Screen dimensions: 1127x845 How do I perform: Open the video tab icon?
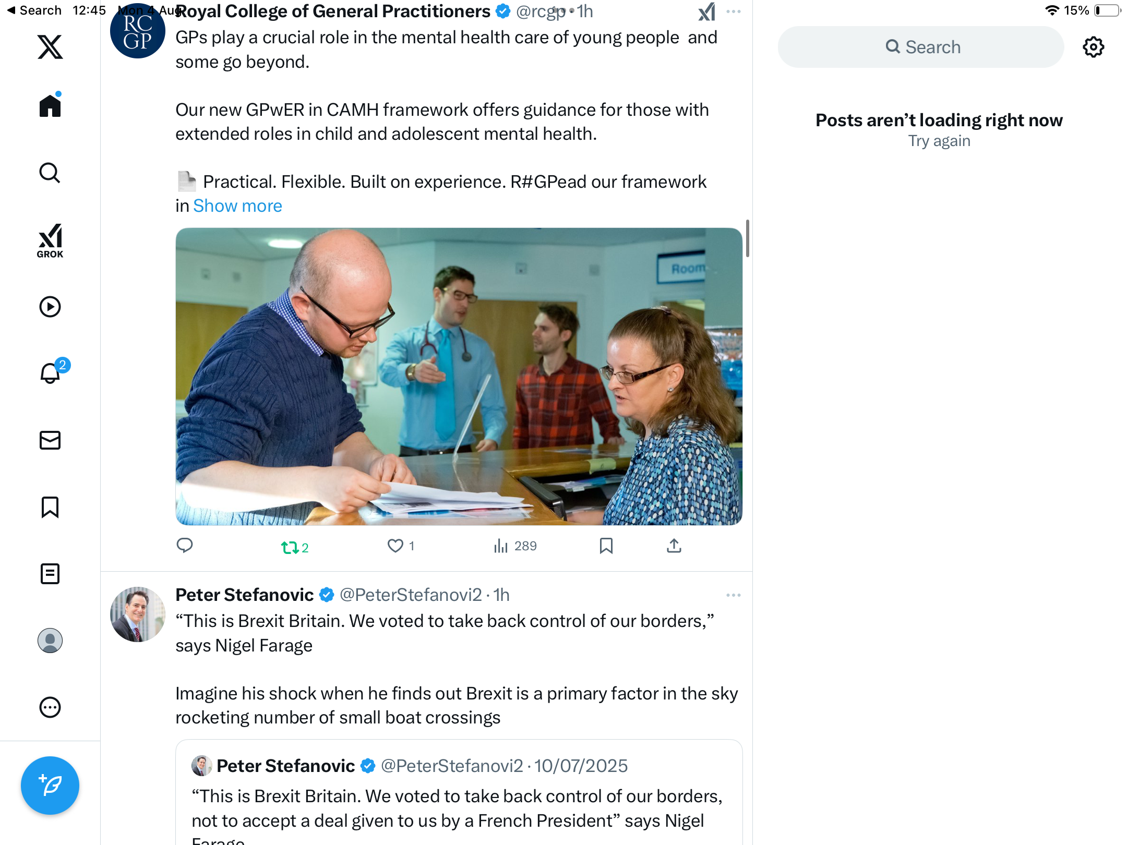[x=50, y=307]
